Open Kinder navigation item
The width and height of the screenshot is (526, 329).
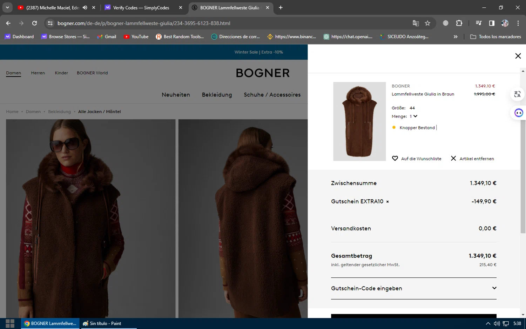coord(61,73)
